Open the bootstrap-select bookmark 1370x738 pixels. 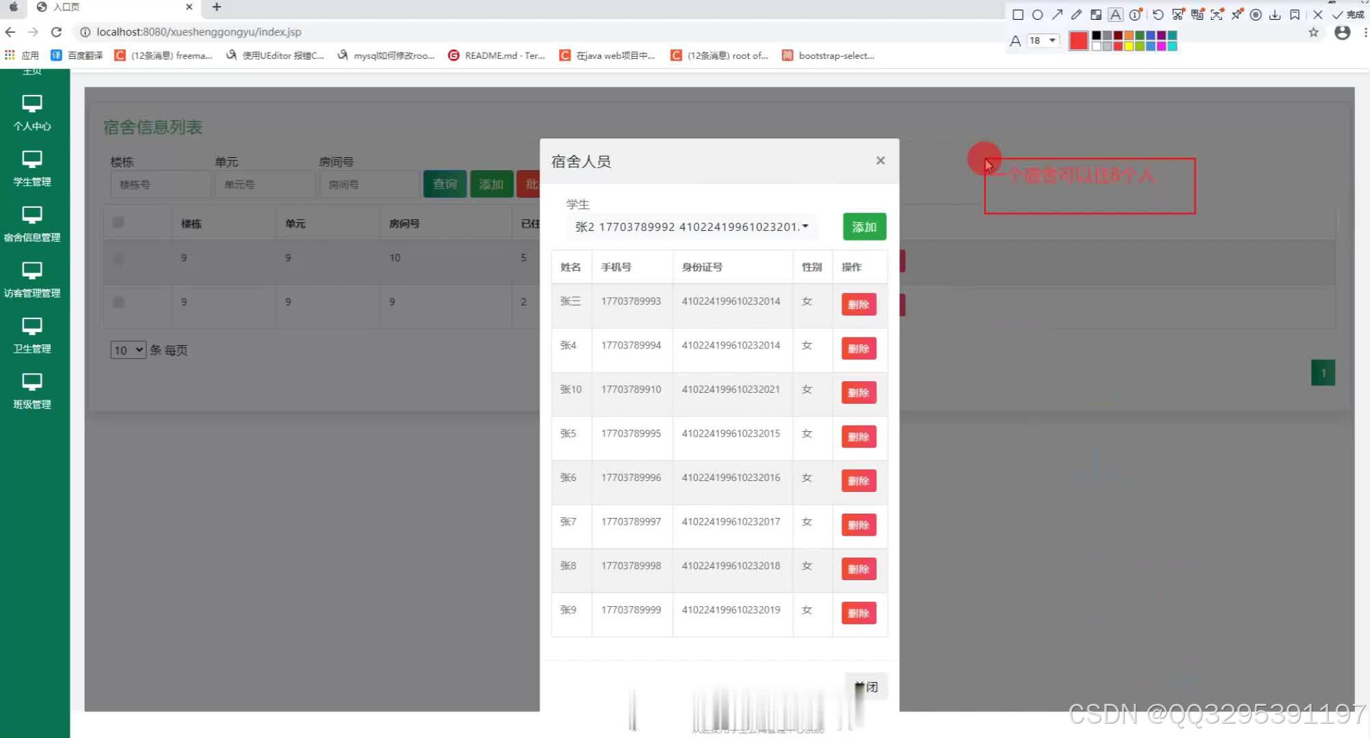(829, 55)
